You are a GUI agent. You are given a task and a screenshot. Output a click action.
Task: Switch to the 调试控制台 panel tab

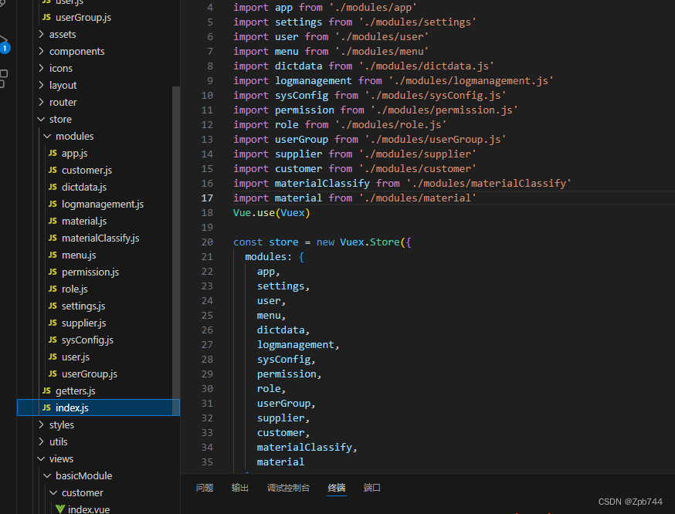pyautogui.click(x=288, y=488)
